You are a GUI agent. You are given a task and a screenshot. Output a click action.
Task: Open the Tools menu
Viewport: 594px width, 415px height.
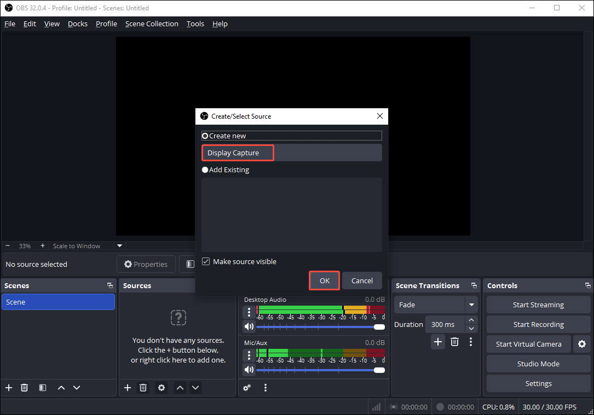[x=195, y=24]
